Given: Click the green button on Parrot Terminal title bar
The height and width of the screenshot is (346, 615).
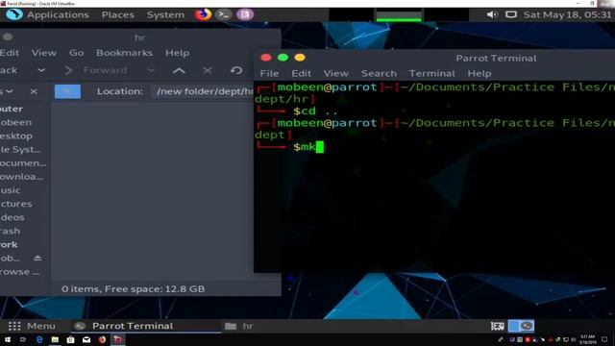Looking at the screenshot, I should coord(283,58).
